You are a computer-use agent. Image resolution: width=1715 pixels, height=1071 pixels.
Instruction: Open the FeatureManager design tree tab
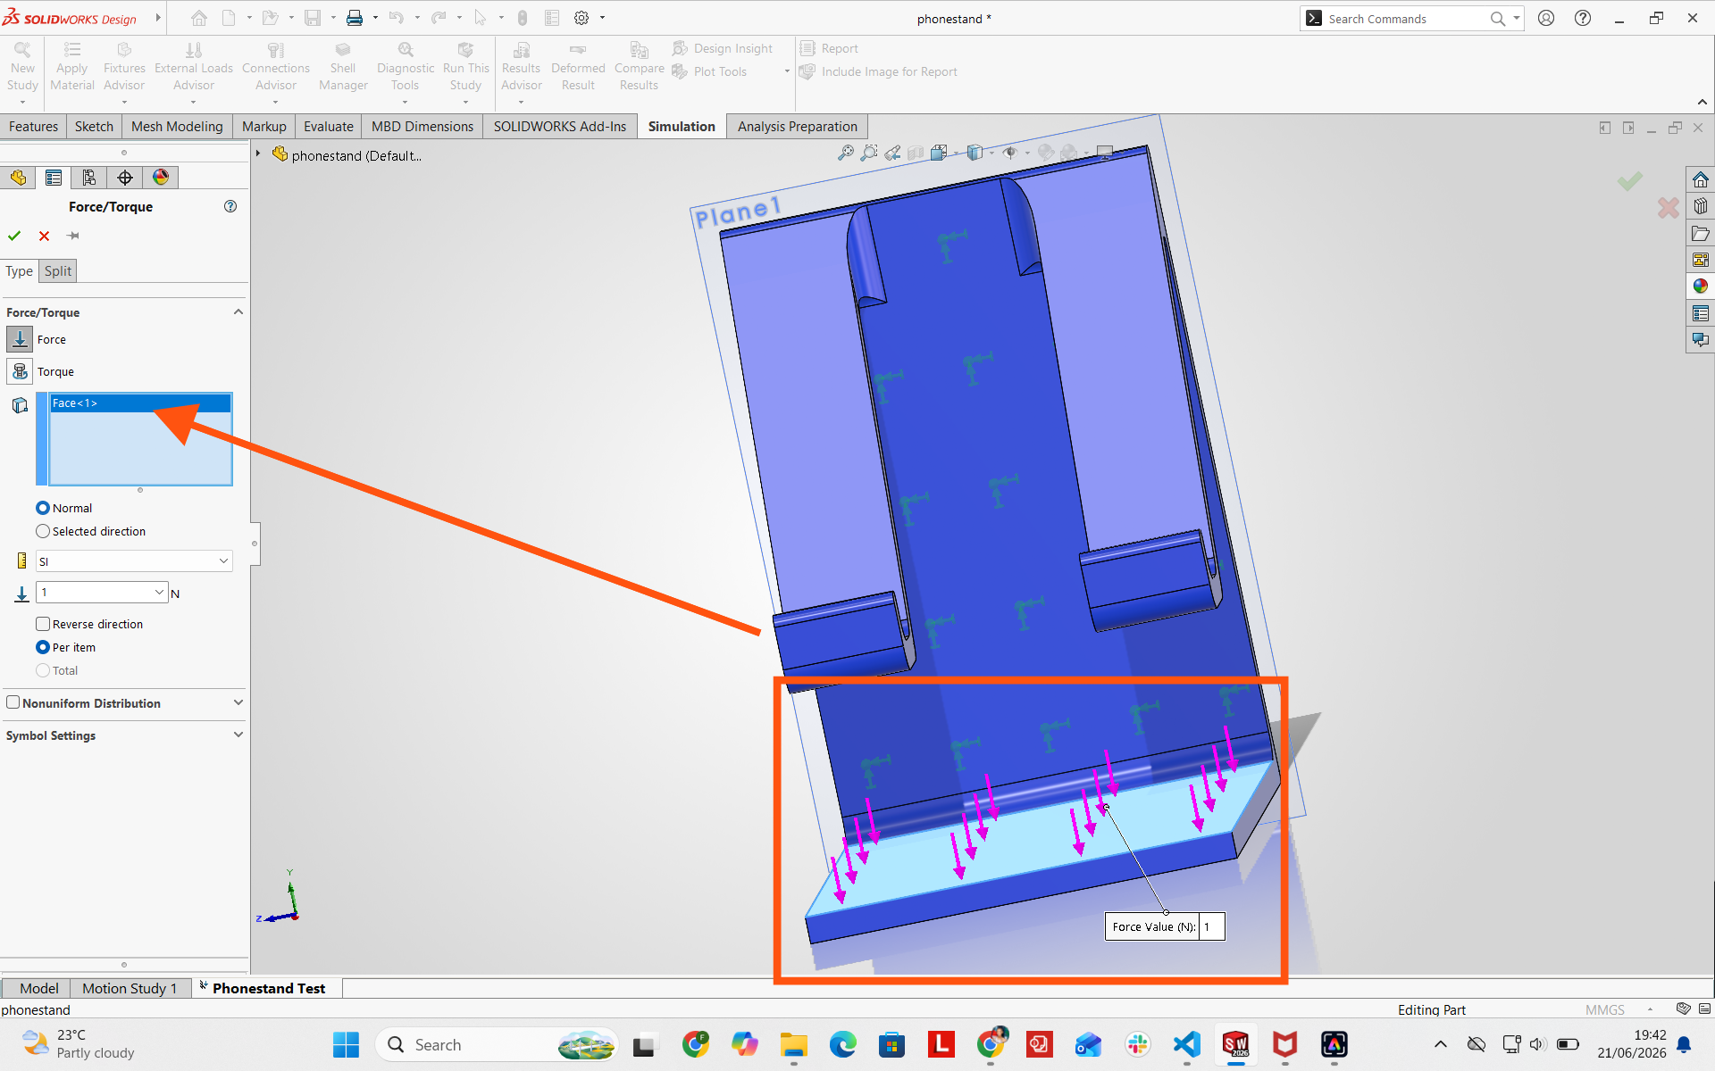(x=18, y=178)
